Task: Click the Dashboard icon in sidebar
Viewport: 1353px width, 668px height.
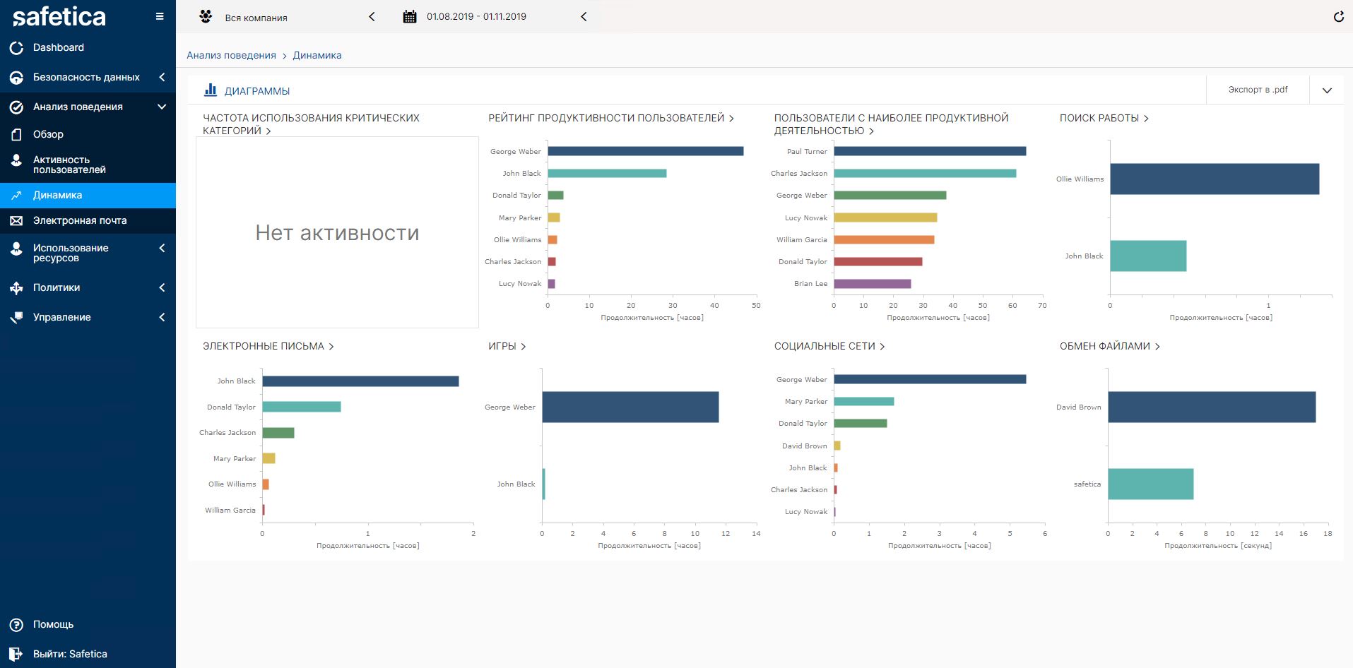Action: [16, 48]
